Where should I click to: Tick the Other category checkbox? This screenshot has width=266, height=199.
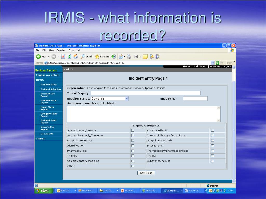click(x=133, y=166)
